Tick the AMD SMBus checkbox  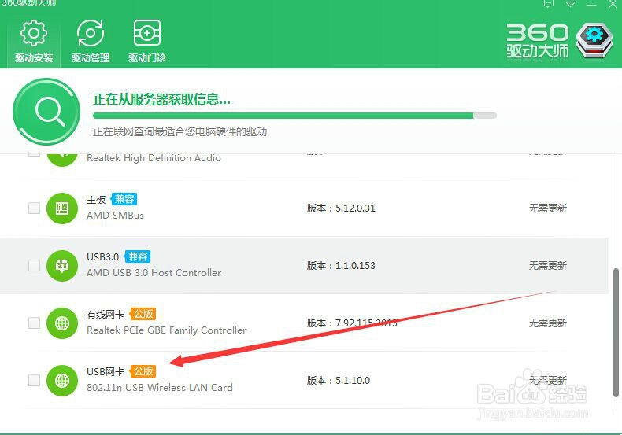34,208
